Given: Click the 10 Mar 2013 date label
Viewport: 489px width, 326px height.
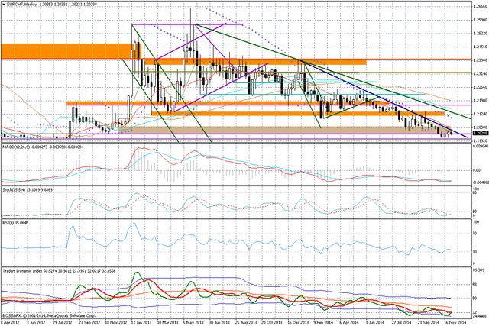Looking at the screenshot, I should point(168,323).
